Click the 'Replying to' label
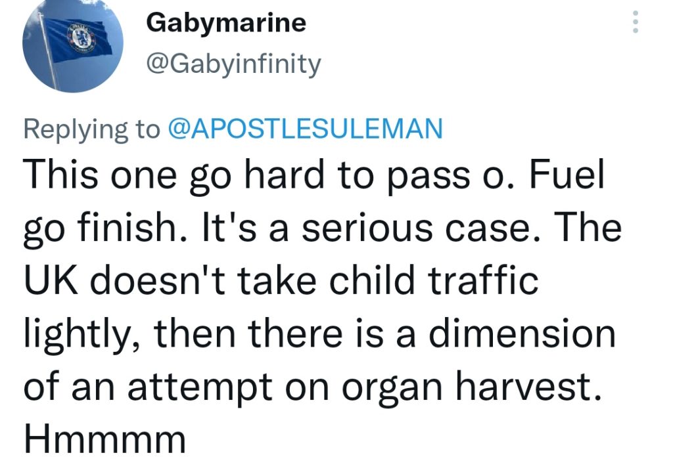 (91, 129)
